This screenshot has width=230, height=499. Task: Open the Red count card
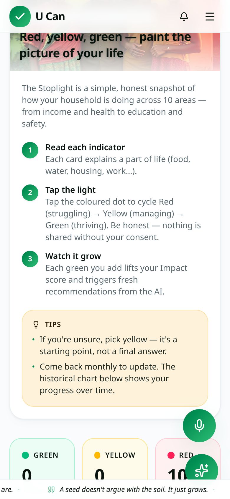pos(188,459)
